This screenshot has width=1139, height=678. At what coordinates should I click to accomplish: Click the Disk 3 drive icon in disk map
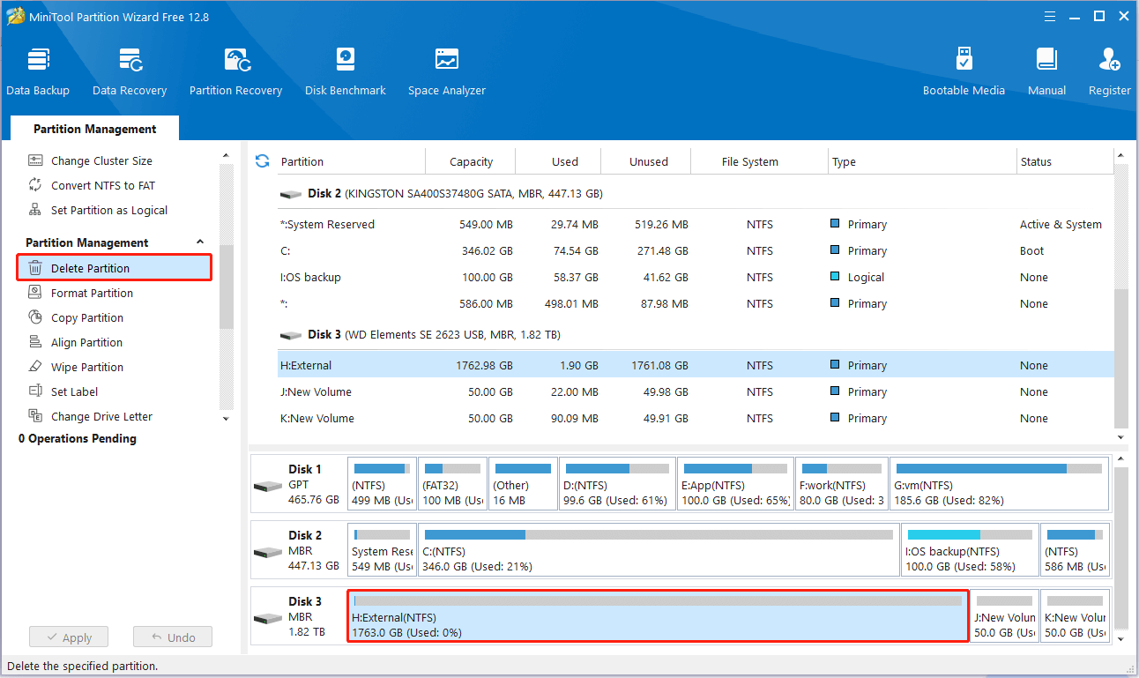[x=268, y=618]
